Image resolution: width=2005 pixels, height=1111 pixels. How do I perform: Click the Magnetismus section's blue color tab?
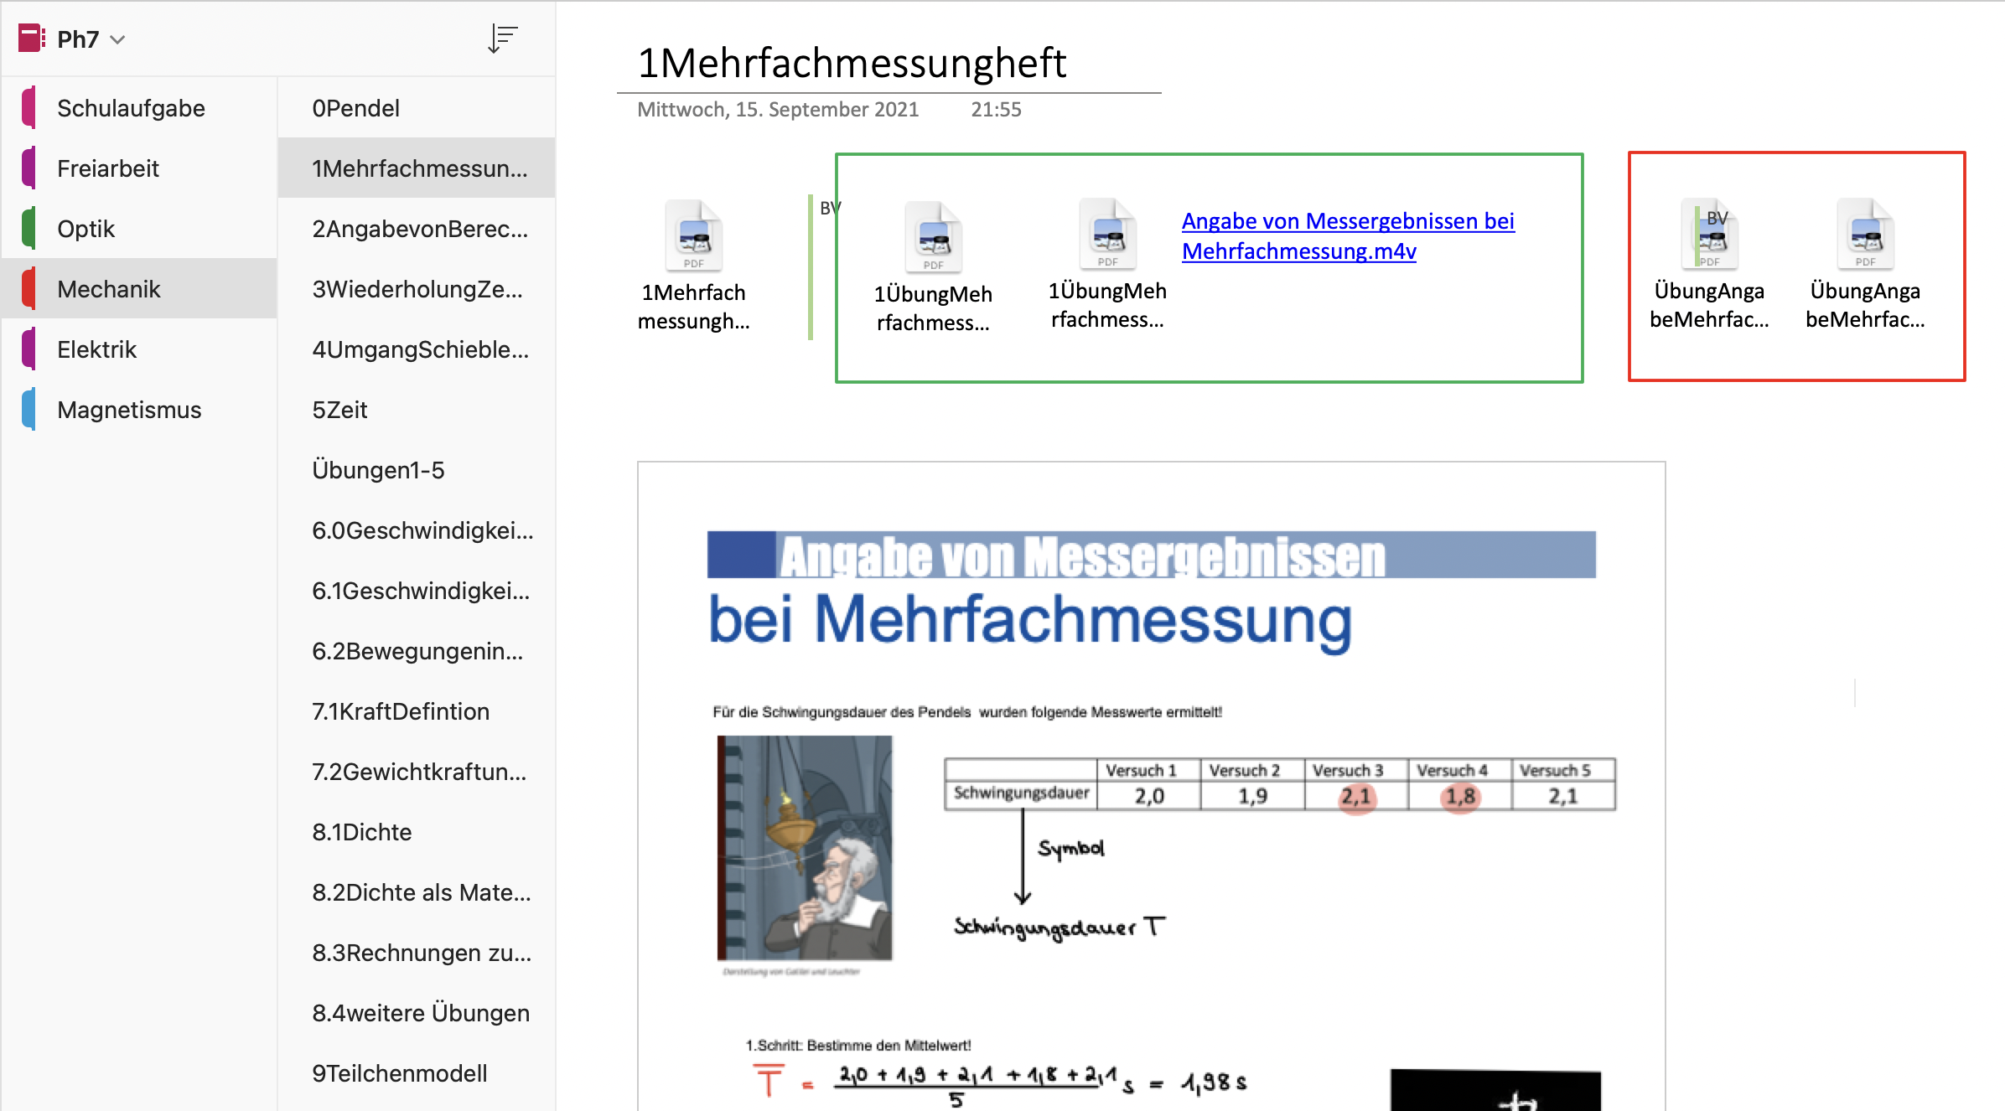click(x=28, y=410)
